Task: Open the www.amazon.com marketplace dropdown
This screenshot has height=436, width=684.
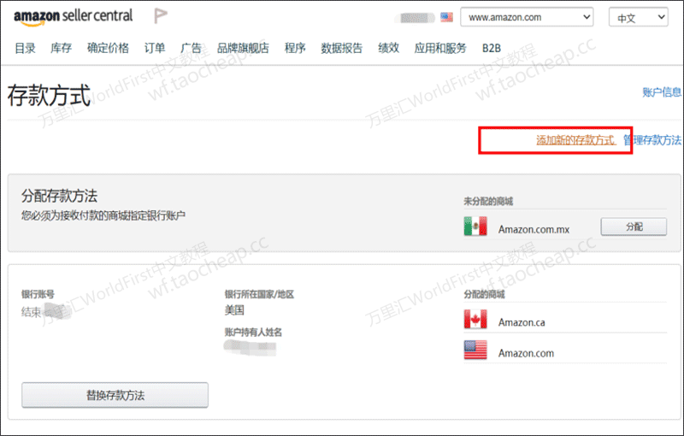Action: [527, 17]
